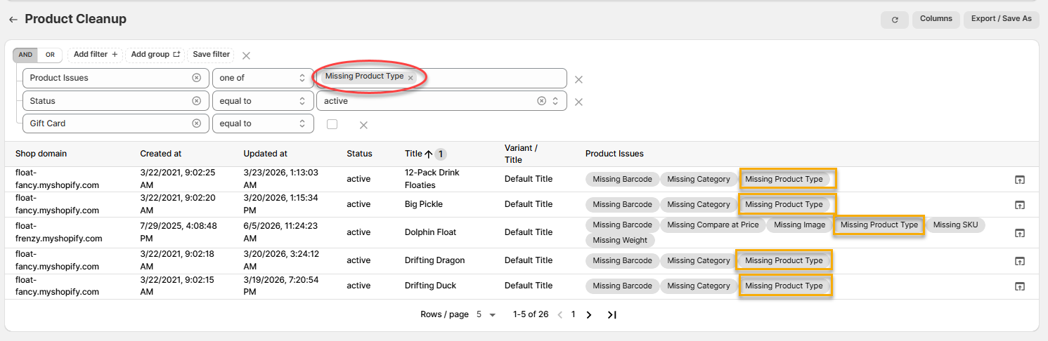This screenshot has height=341, width=1048.
Task: Sort by the Status column header
Action: [359, 154]
